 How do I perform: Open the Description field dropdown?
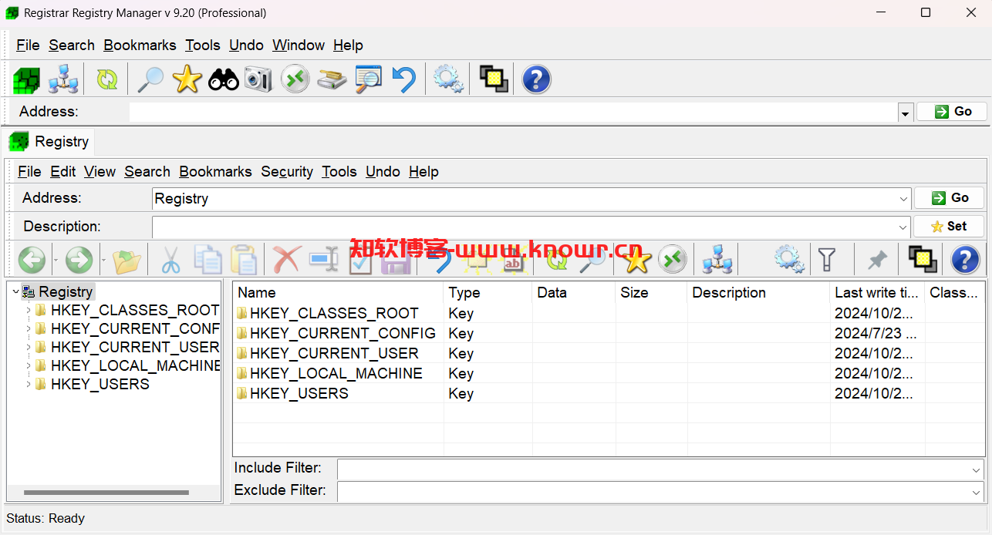903,227
